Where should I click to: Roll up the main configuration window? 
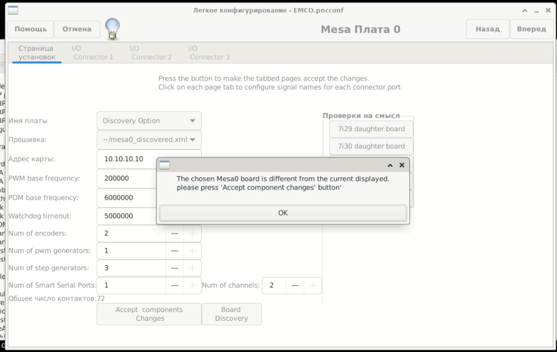pos(525,11)
